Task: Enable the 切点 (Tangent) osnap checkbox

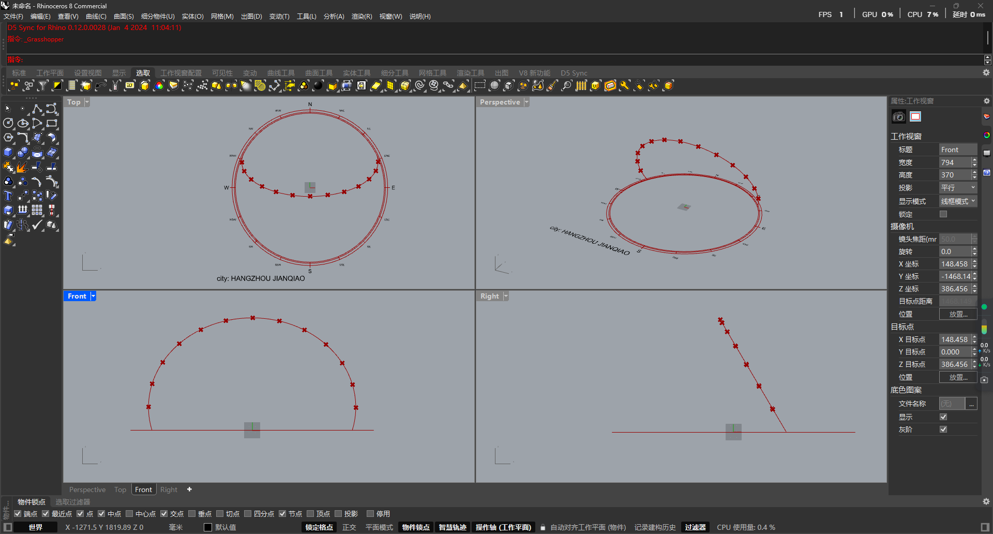Action: (220, 514)
